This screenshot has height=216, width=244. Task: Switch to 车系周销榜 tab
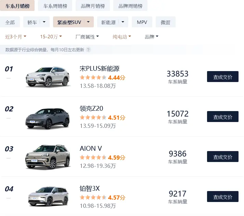tap(55, 6)
